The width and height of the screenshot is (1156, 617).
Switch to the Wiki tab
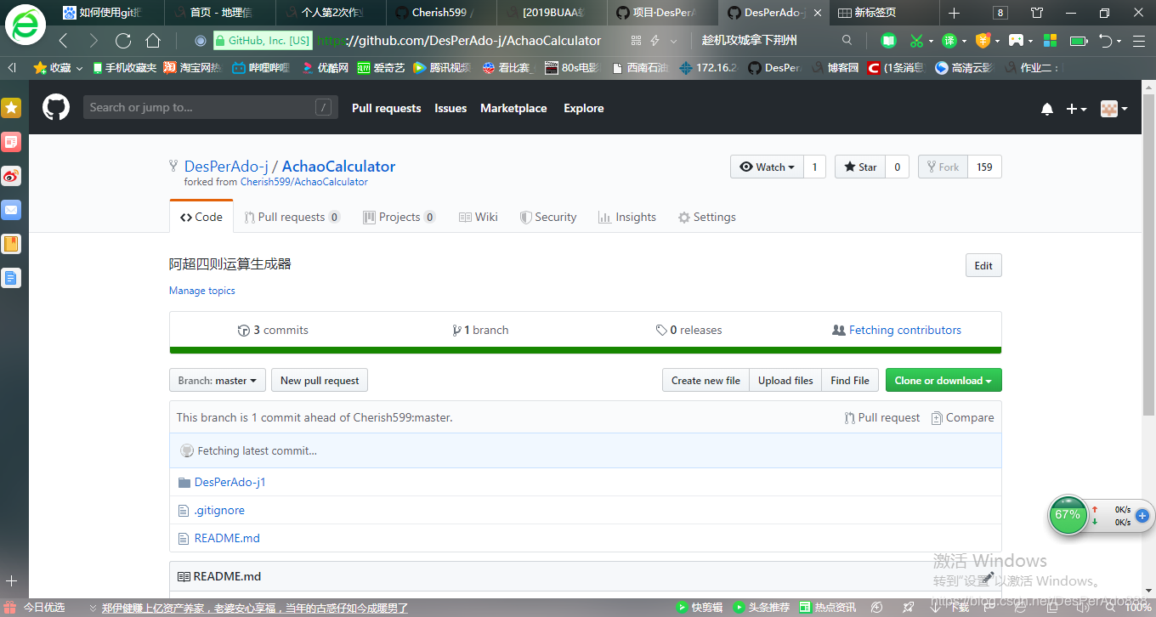tap(479, 217)
